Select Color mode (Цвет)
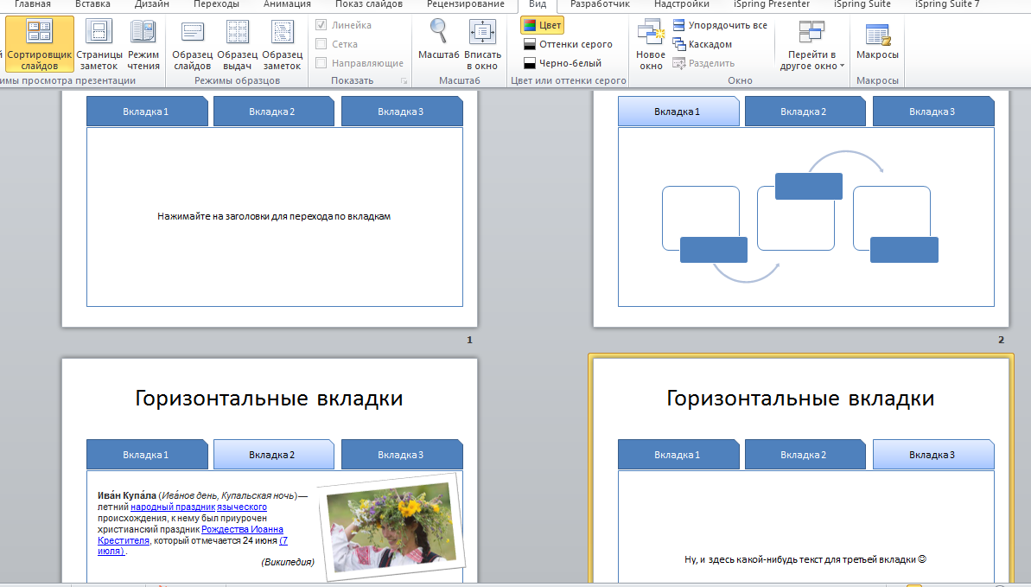This screenshot has height=587, width=1031. click(543, 25)
